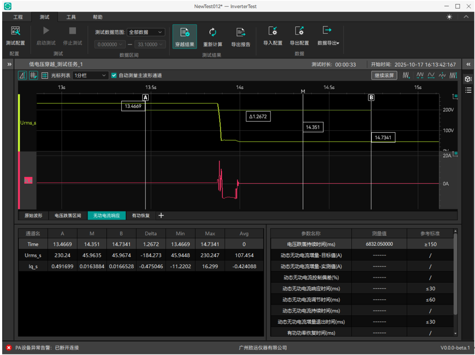Open the 工具 menu tab
The height and width of the screenshot is (355, 475).
71,17
